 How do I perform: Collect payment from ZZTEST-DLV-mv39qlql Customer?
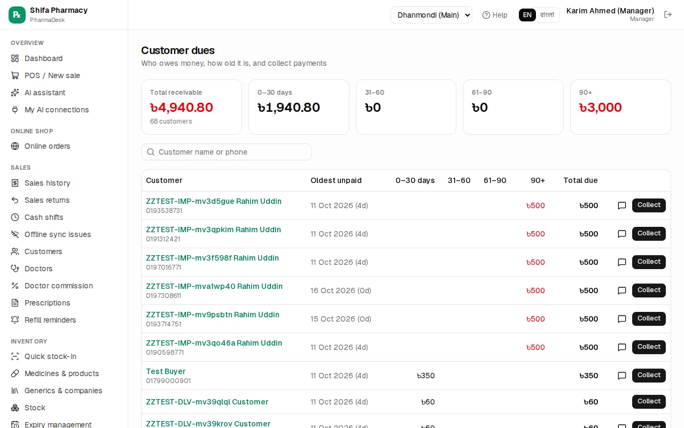point(649,402)
